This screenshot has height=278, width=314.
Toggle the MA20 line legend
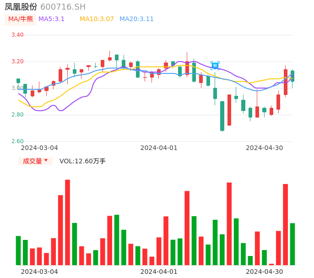pos(136,19)
